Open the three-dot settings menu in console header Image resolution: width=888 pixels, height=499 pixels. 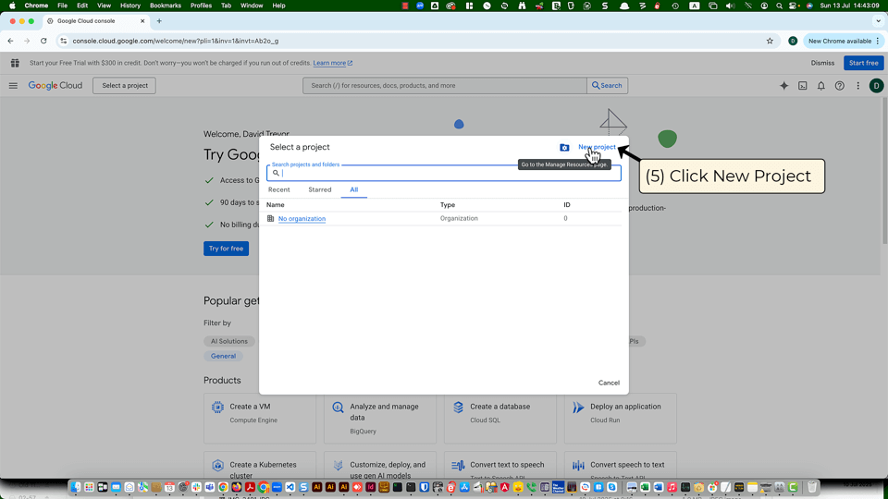click(858, 85)
